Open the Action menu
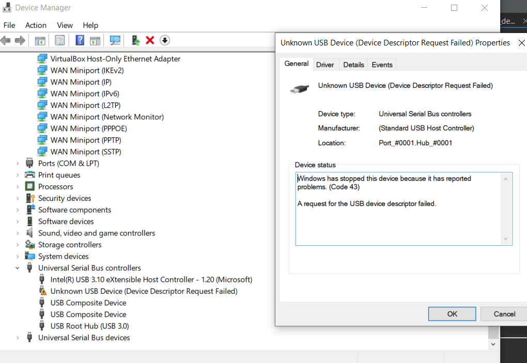 [36, 25]
